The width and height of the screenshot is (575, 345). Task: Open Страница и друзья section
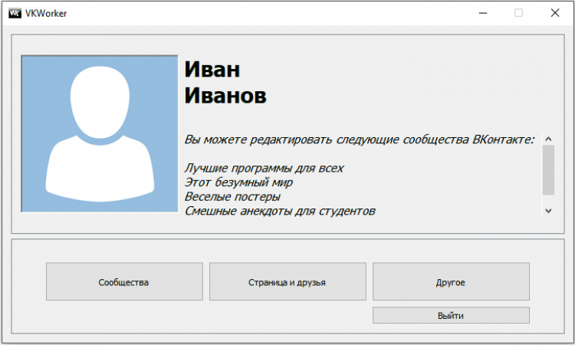287,281
